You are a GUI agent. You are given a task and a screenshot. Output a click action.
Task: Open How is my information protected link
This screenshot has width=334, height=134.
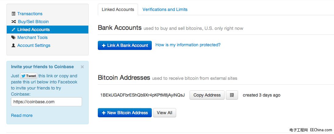(188, 45)
